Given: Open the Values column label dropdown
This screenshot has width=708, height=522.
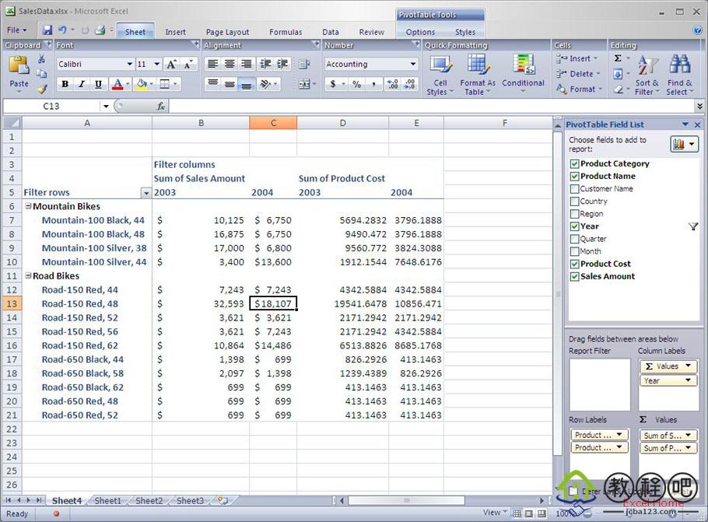Looking at the screenshot, I should [688, 366].
